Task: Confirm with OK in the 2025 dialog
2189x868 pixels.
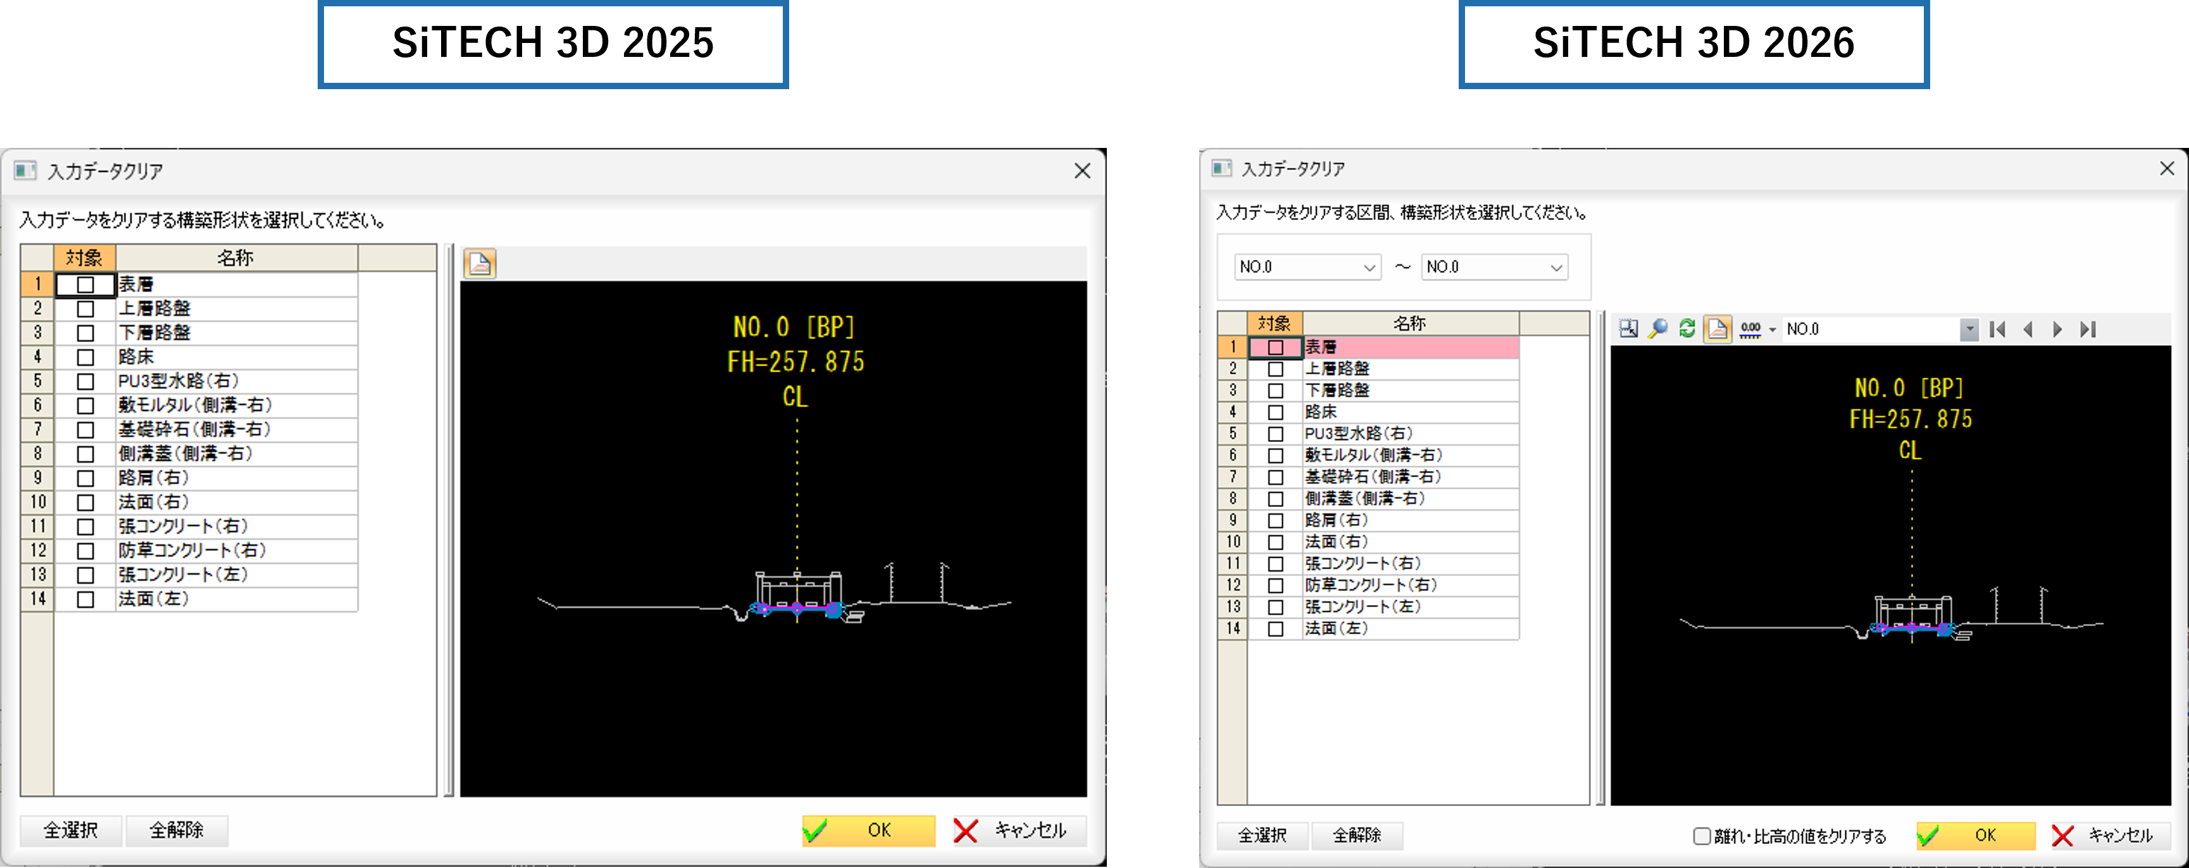Action: (x=868, y=831)
